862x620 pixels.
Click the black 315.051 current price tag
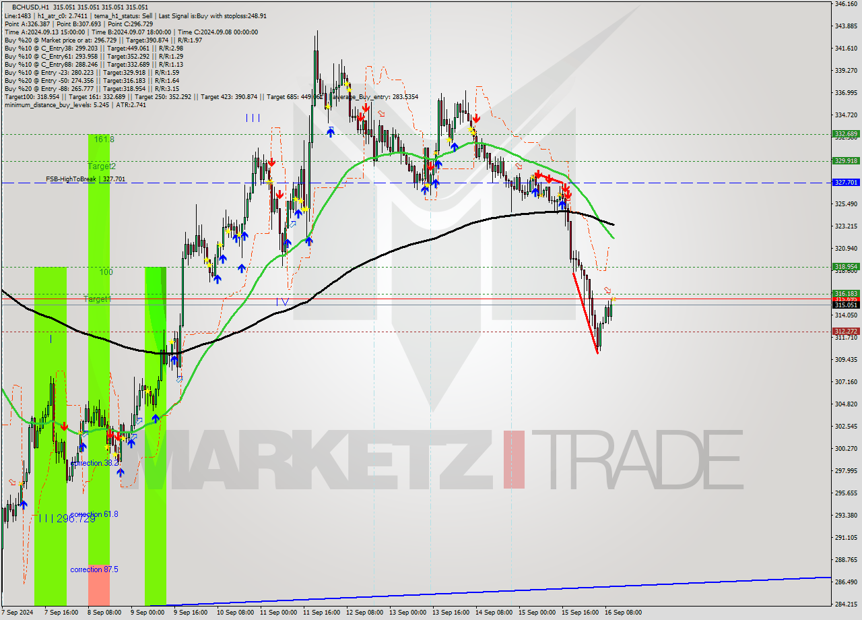[x=846, y=305]
